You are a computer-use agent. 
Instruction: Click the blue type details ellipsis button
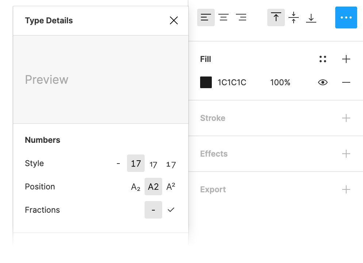coord(346,17)
